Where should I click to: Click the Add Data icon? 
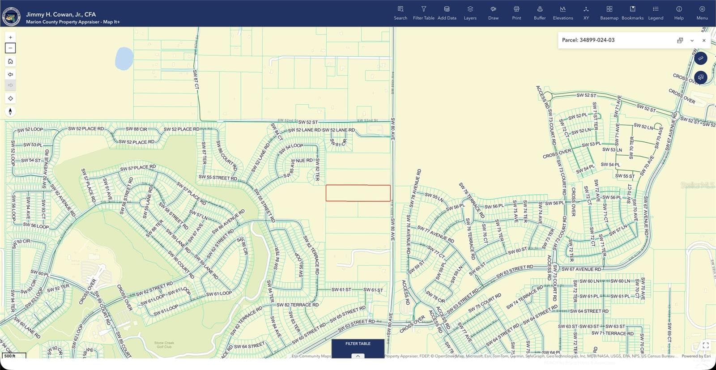[447, 13]
